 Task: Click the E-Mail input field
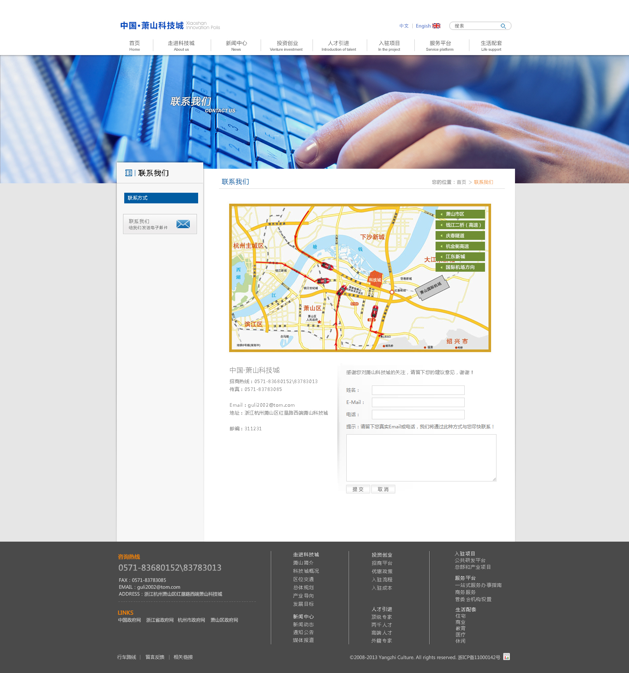click(418, 402)
